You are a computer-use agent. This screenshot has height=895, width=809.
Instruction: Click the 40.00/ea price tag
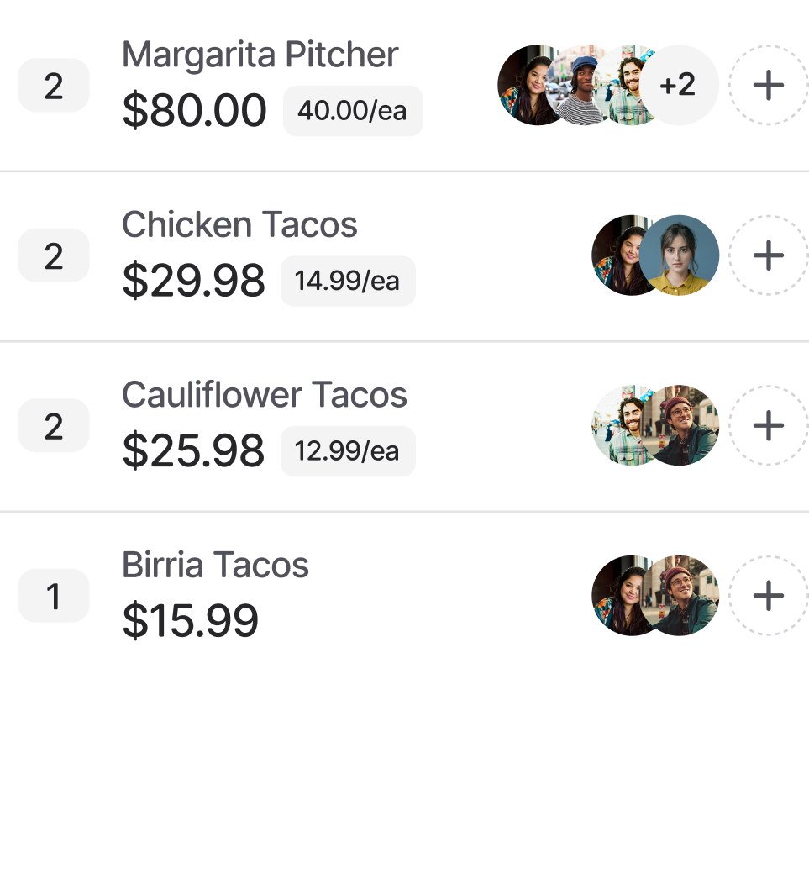point(352,111)
